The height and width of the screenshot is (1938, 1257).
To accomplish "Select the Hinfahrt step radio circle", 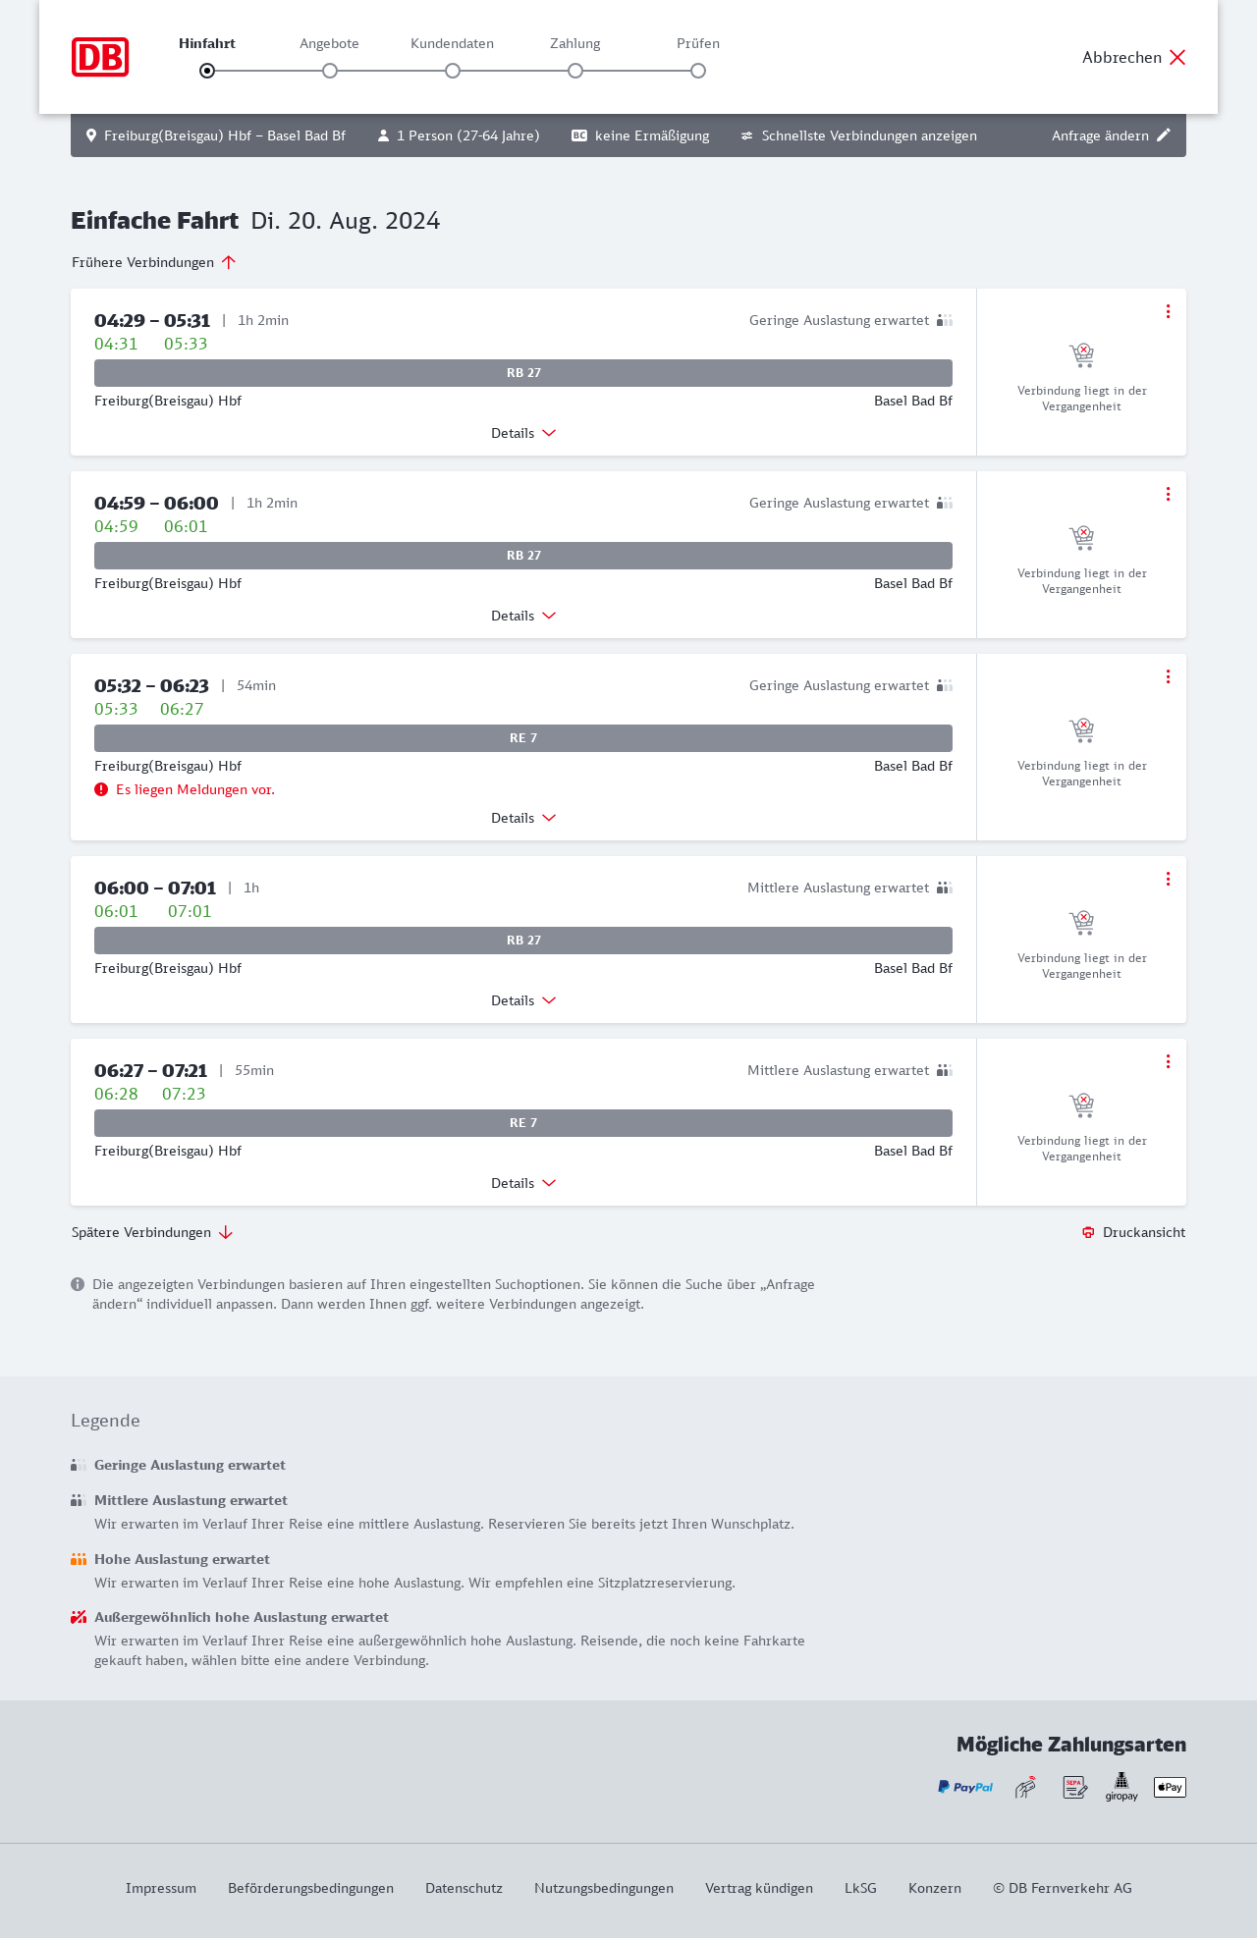I will click(207, 71).
